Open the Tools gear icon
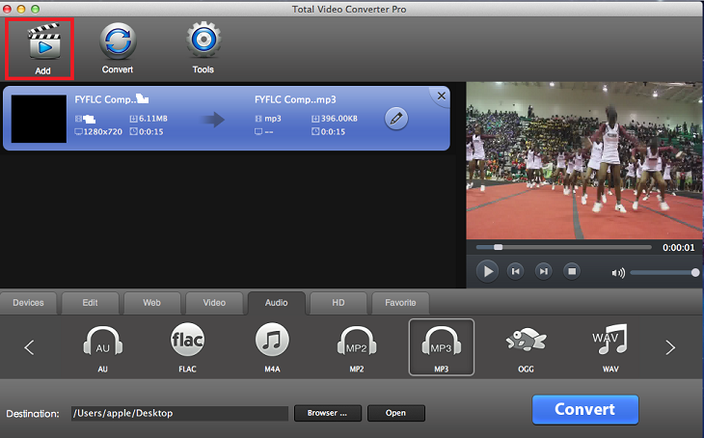 point(203,40)
